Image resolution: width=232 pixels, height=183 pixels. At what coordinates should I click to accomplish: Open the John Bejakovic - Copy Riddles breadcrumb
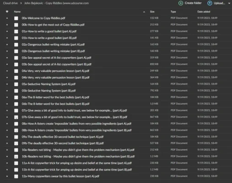point(56,3)
